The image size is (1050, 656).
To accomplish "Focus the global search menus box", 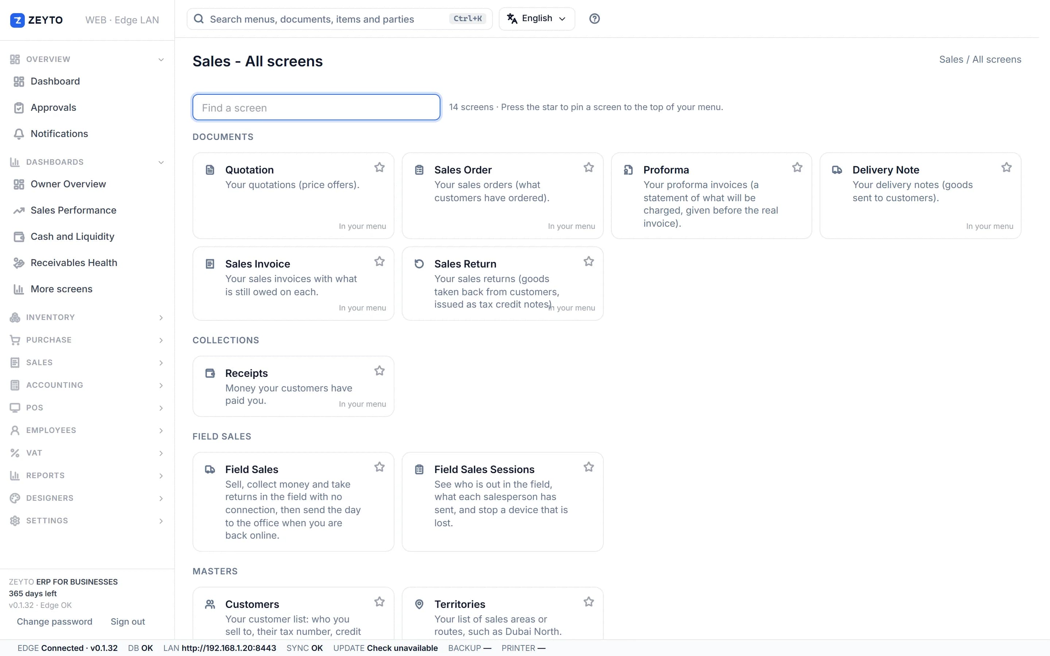I will click(339, 19).
